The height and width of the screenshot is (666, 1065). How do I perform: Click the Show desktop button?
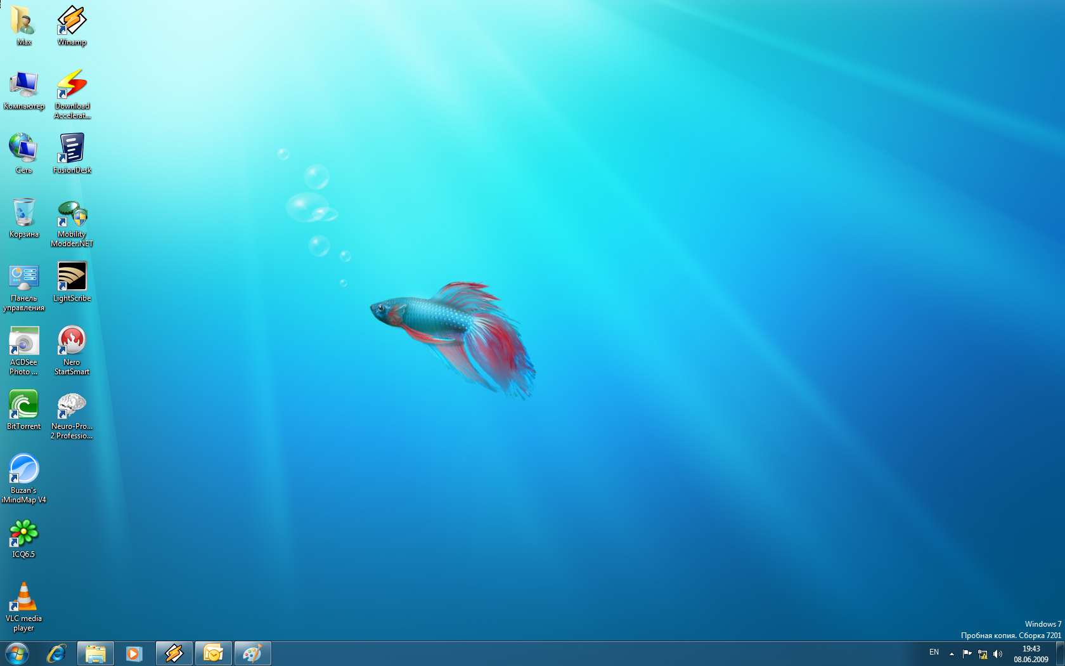(x=1060, y=653)
